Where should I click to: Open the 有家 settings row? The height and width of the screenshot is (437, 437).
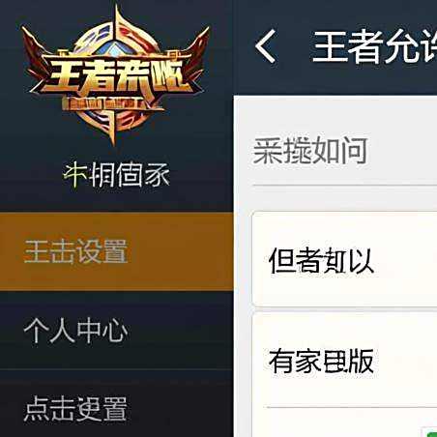[x=345, y=361]
